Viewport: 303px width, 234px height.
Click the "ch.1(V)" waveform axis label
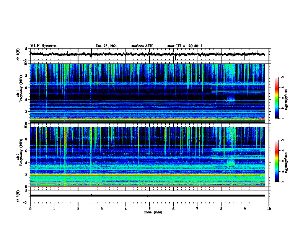(x=18, y=54)
